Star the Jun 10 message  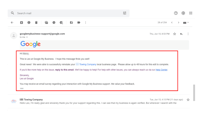(x=175, y=34)
